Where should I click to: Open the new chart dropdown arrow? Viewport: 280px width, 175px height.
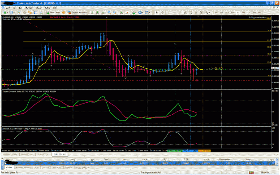click(7, 12)
